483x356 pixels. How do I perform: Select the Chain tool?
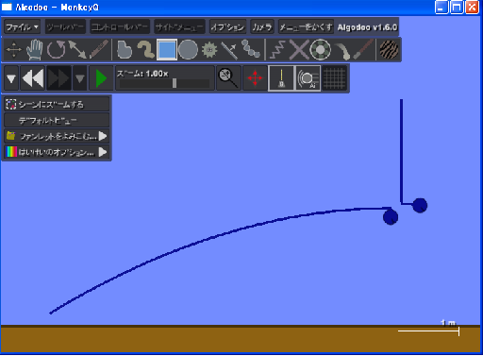point(251,49)
